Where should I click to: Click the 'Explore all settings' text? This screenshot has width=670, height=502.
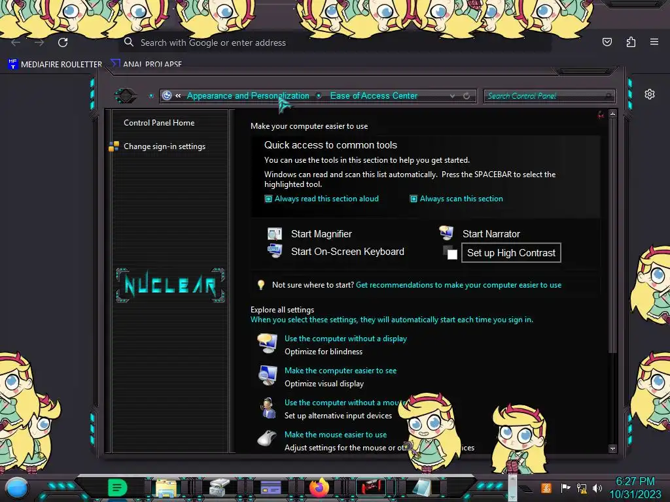pos(282,310)
